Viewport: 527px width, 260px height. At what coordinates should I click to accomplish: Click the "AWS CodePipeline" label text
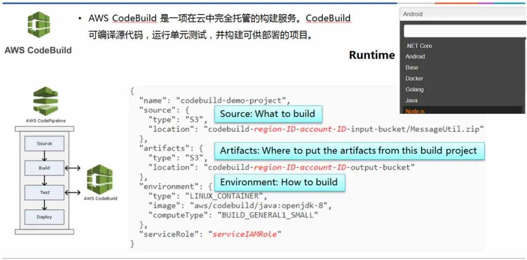[x=46, y=120]
